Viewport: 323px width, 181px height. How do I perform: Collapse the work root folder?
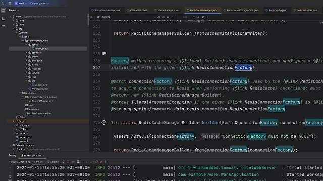click(x=10, y=17)
